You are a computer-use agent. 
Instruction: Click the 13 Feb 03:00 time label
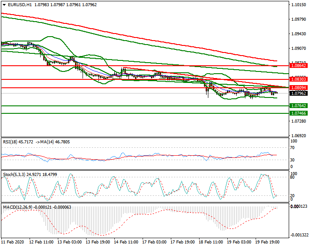pyautogui.click(x=70, y=242)
